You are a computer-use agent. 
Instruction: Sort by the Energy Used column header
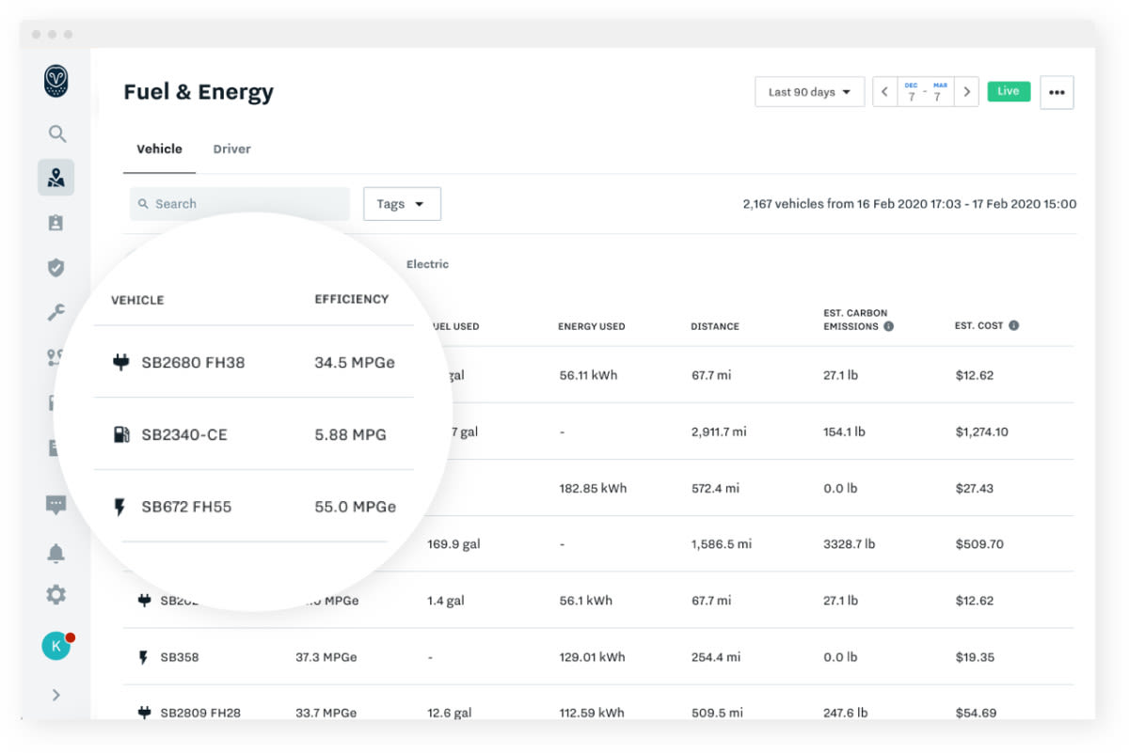[x=591, y=326]
